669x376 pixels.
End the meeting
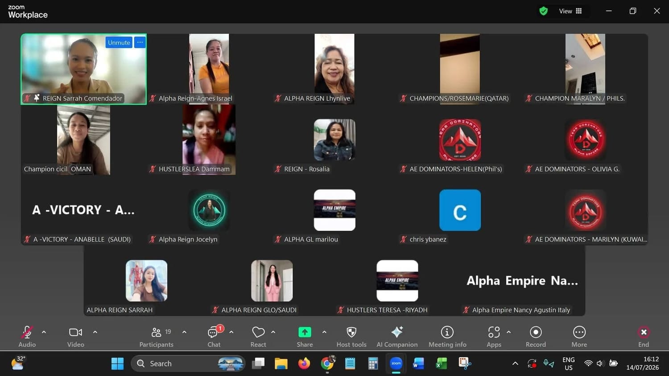point(644,337)
